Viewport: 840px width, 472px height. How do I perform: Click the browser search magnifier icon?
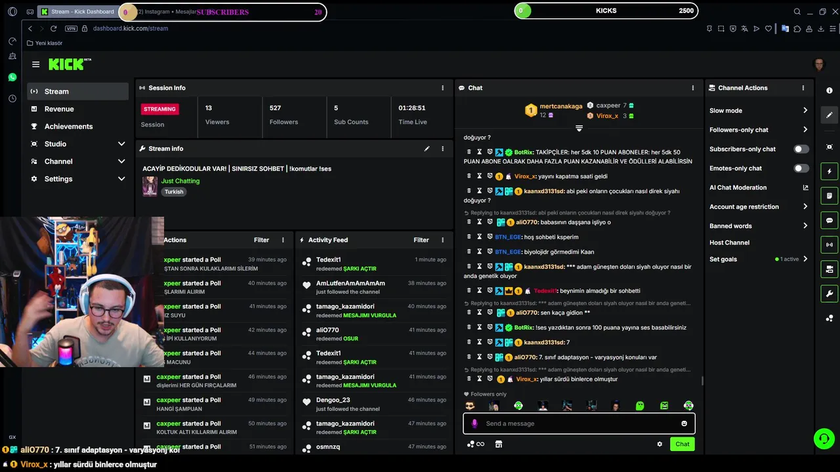click(797, 11)
